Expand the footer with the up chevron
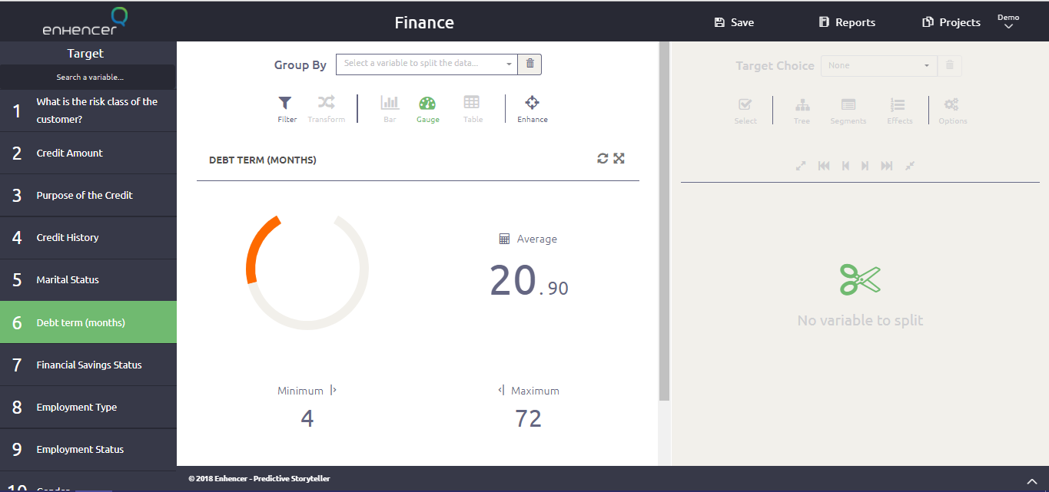Image resolution: width=1049 pixels, height=492 pixels. coord(1032,481)
